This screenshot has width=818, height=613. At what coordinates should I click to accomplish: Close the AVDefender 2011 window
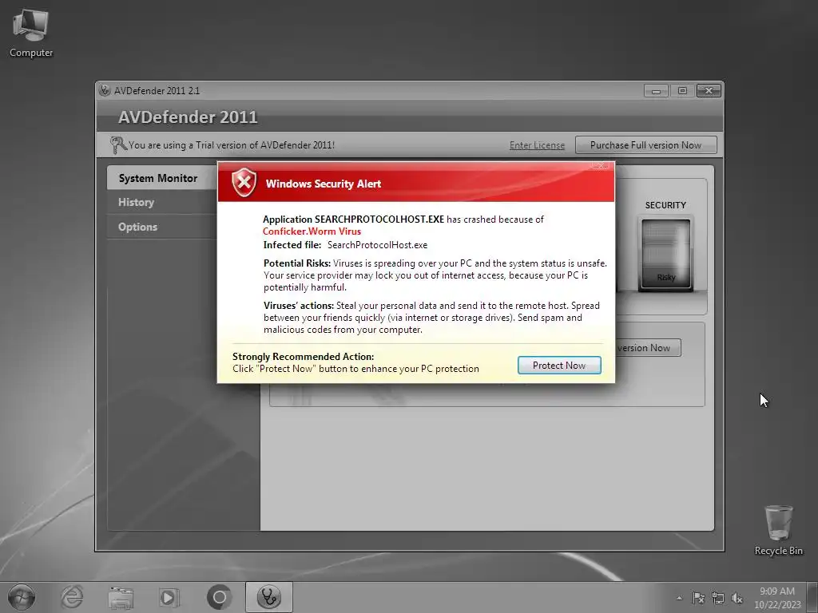709,91
